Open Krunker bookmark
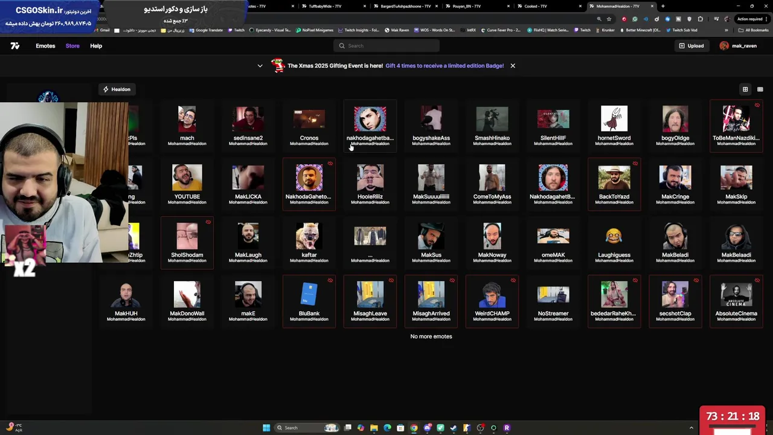Screen dimensions: 773x435 605,30
